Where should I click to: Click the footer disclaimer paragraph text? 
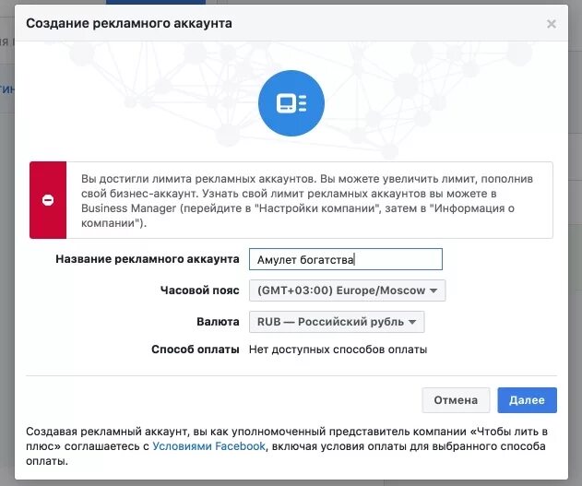coord(287,446)
